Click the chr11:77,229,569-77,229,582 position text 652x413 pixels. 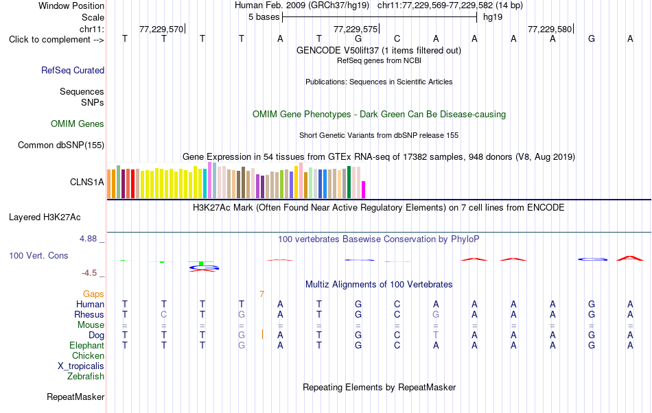pos(435,5)
